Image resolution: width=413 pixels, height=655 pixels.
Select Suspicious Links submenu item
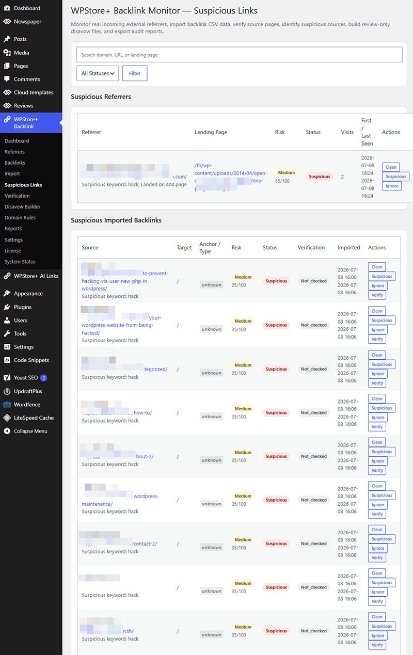[x=23, y=185]
